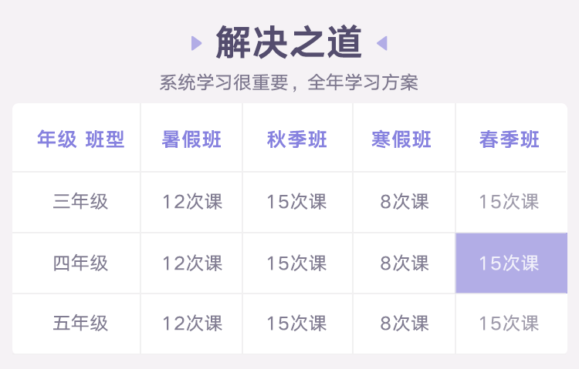Select 五年级 春季班 15次课 cell

[511, 324]
